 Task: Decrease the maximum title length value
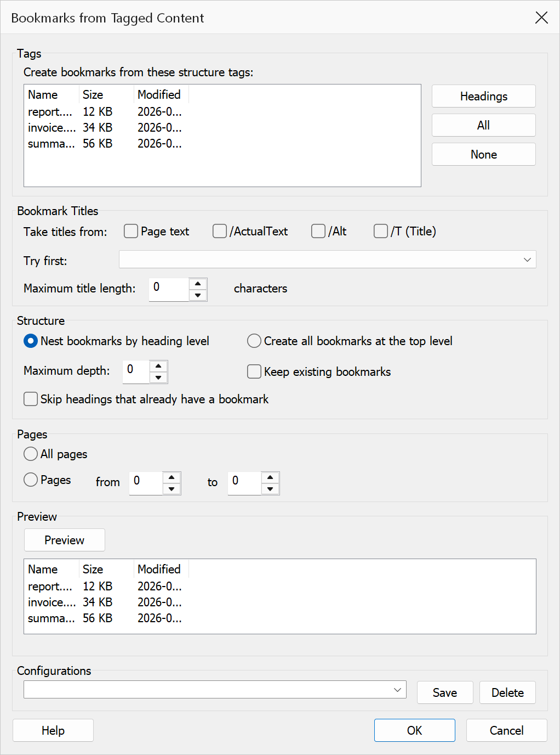[x=198, y=295]
